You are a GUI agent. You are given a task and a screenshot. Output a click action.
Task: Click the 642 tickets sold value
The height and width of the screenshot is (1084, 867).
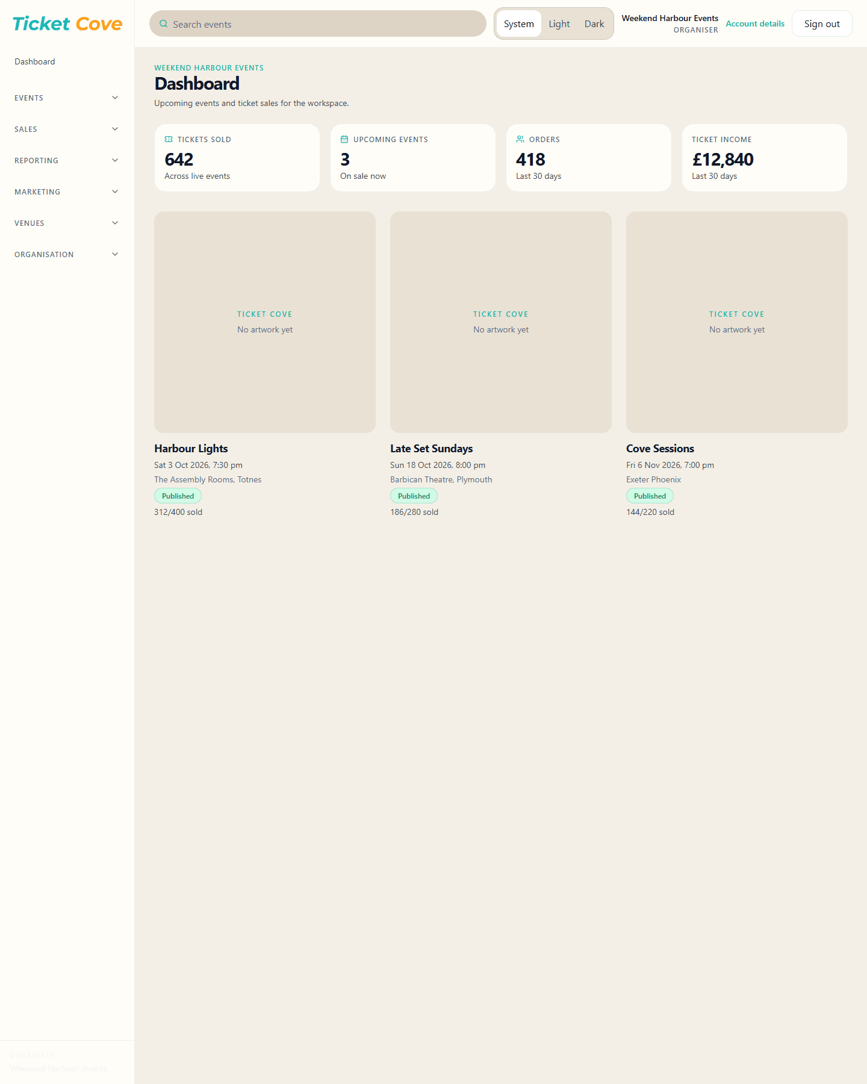179,160
